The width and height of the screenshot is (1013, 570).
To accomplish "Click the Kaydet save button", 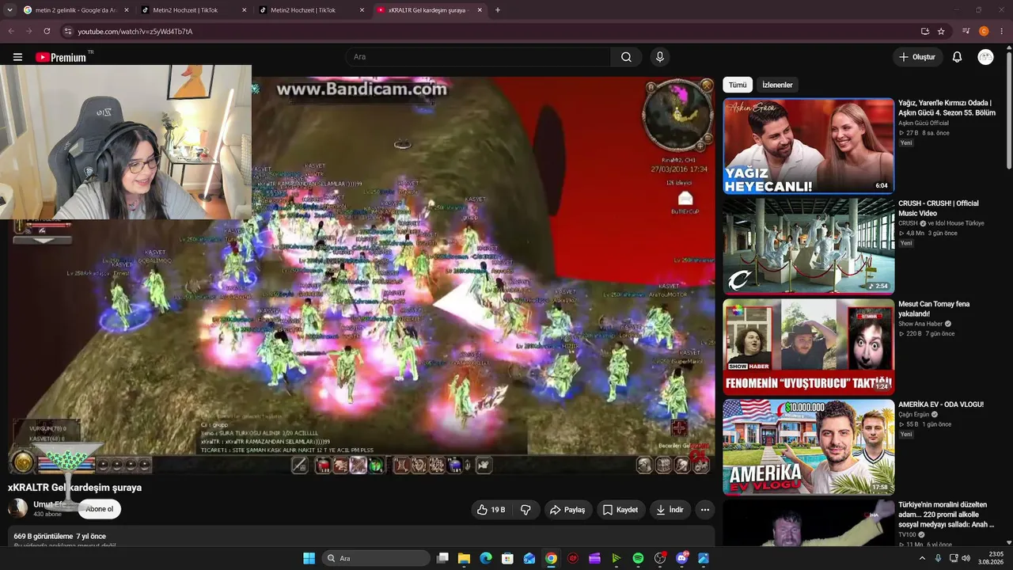I will pos(620,510).
